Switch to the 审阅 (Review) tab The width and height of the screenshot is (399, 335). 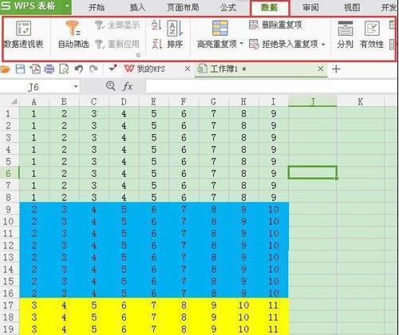point(310,7)
